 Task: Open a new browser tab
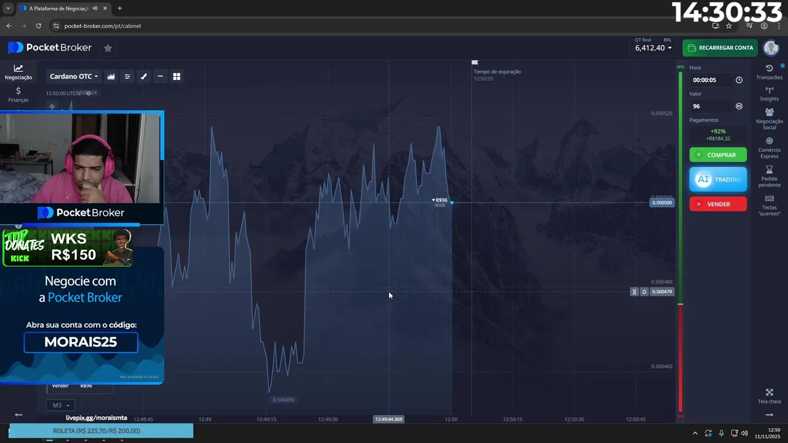[x=119, y=9]
